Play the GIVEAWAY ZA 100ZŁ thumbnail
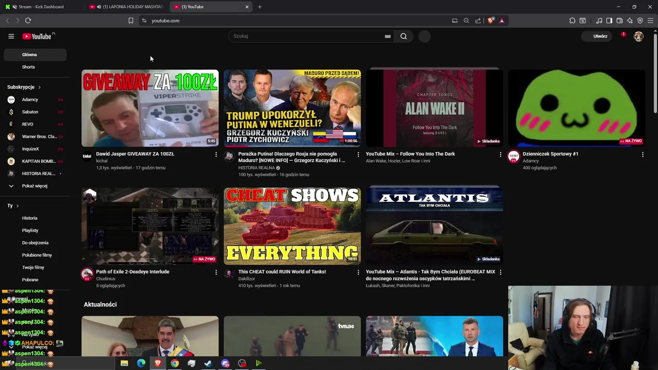 (x=150, y=108)
